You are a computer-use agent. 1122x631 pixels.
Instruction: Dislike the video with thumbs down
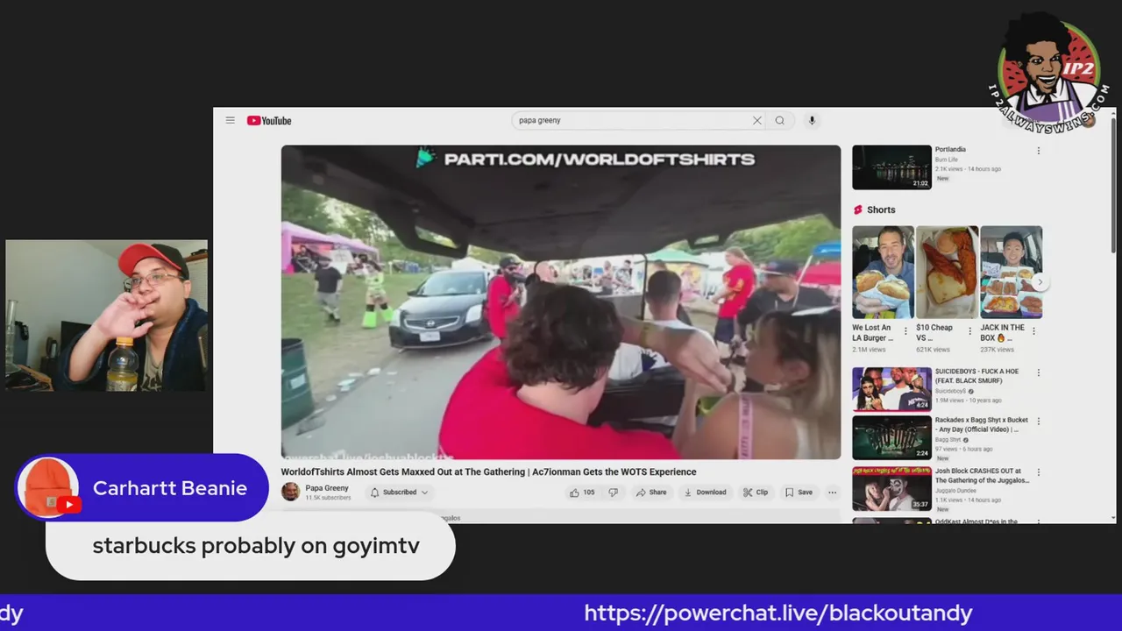613,493
